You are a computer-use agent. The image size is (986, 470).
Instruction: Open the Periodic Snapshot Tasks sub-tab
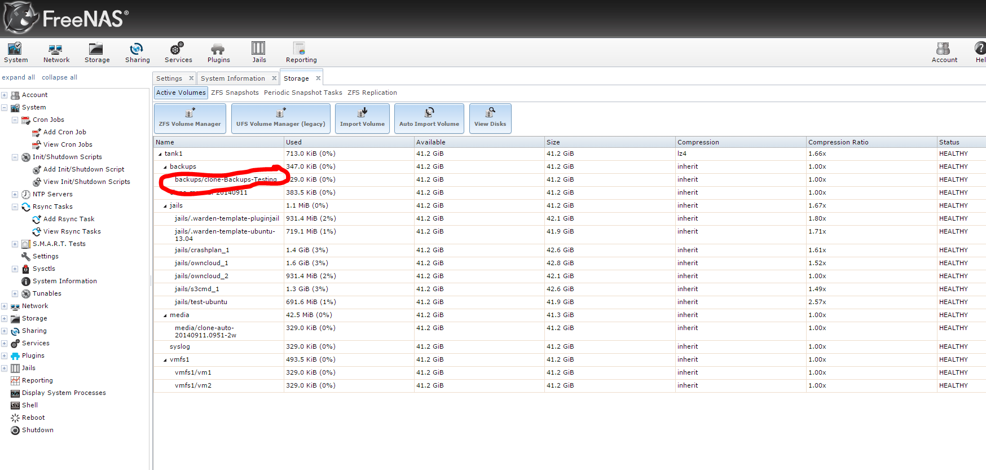click(x=303, y=93)
